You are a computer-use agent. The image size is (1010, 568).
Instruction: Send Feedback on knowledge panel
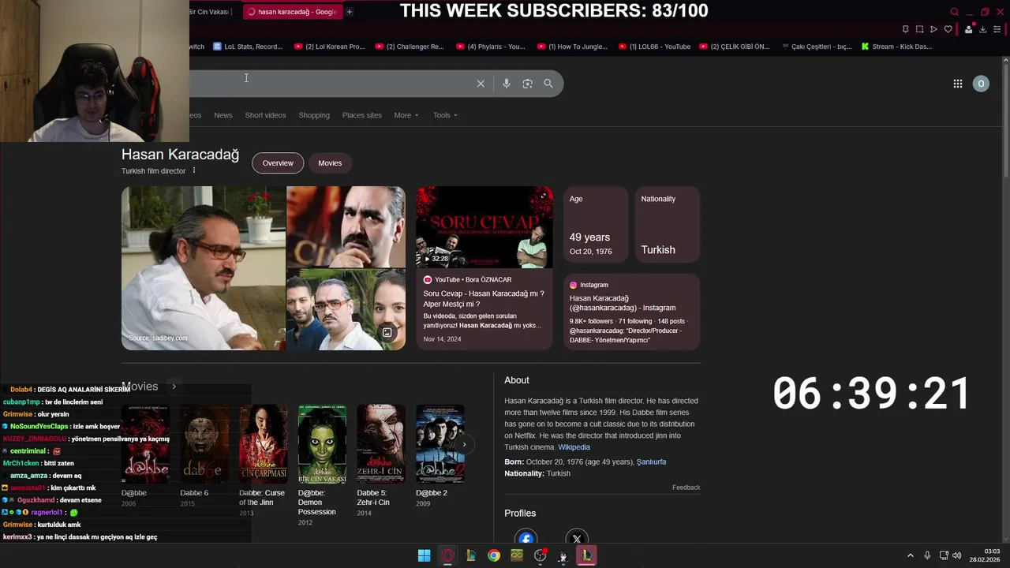tap(686, 488)
